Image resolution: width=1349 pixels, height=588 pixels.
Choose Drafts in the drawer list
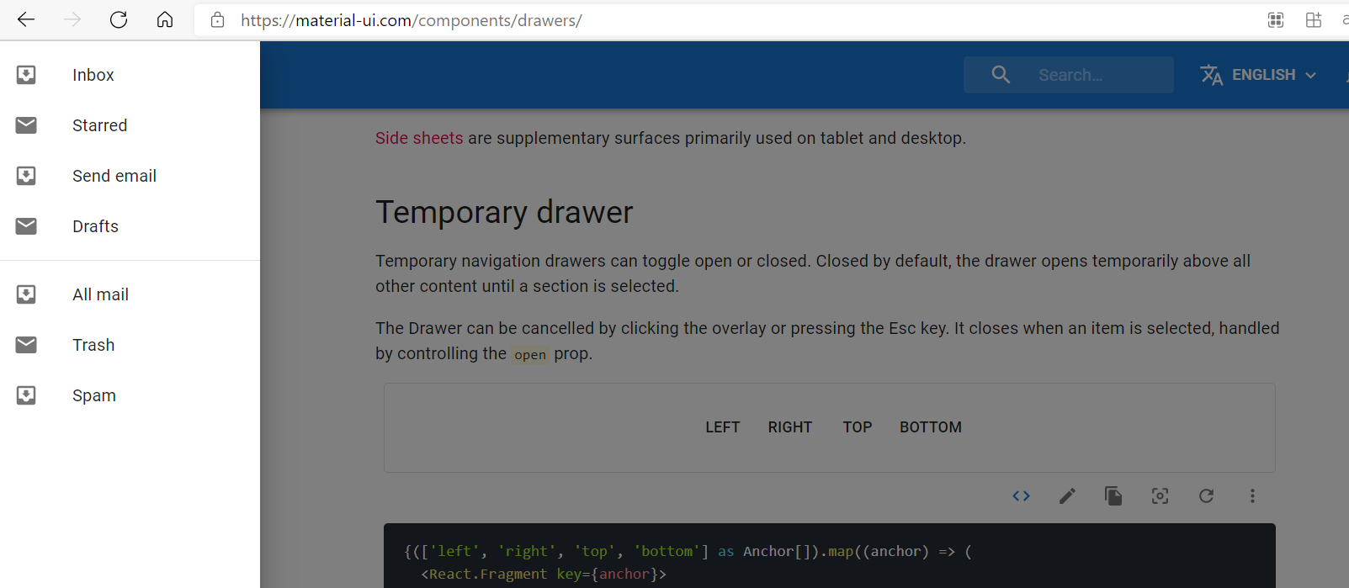click(x=95, y=226)
